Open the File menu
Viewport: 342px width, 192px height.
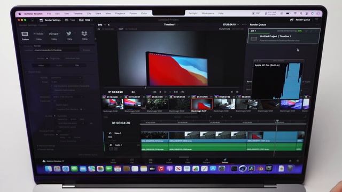49,13
